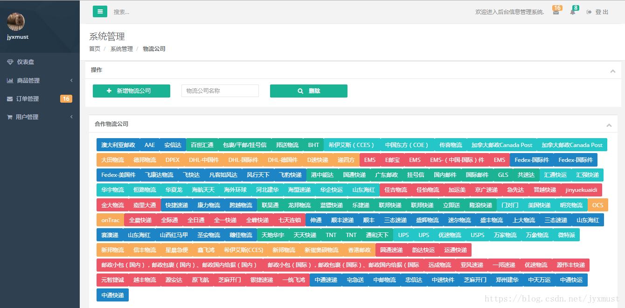Select the 嘉里大通 tag

tap(145, 205)
